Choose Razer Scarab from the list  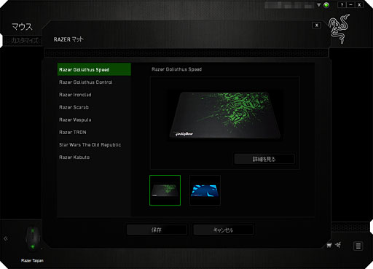94,107
